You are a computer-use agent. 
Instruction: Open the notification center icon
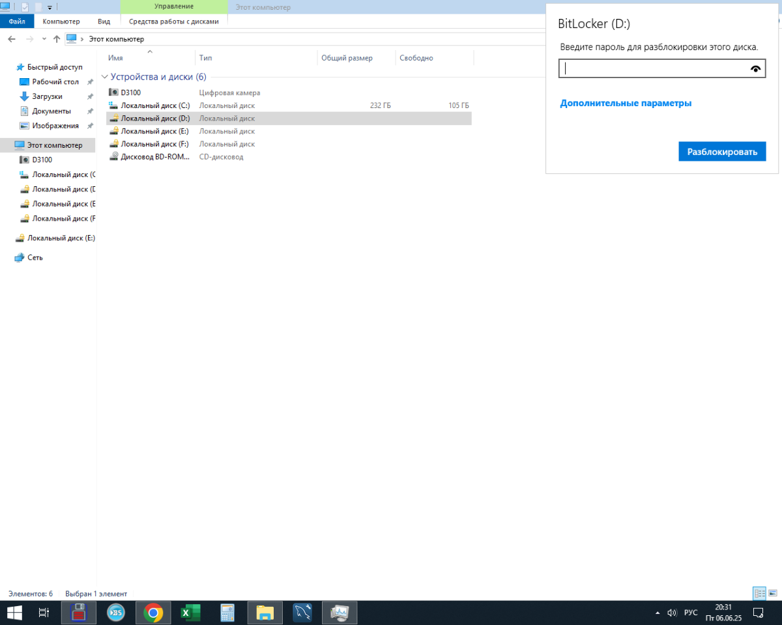tap(759, 613)
